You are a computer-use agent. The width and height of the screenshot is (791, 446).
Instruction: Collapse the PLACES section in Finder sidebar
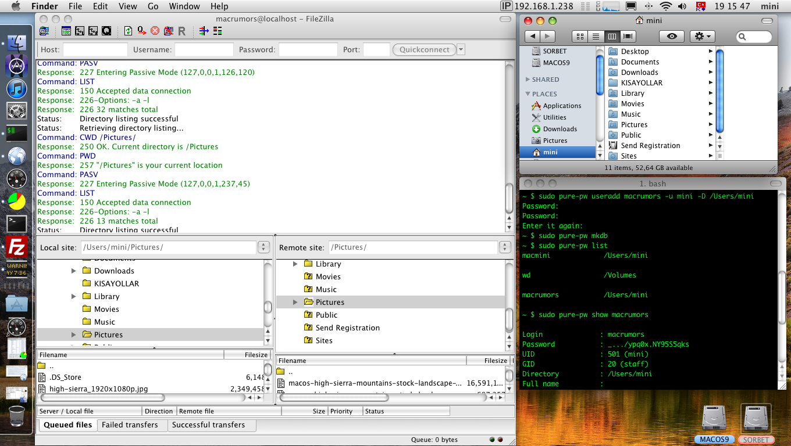[x=528, y=94]
